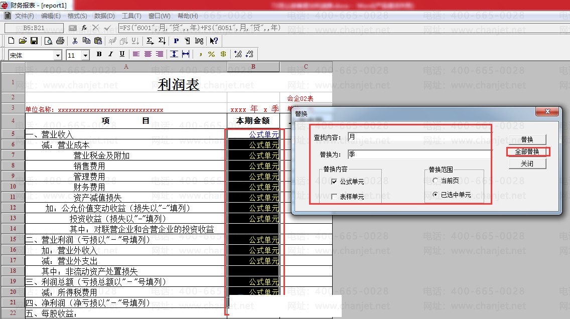The height and width of the screenshot is (319, 570).
Task: Click the 替换为 input field
Action: 419,154
